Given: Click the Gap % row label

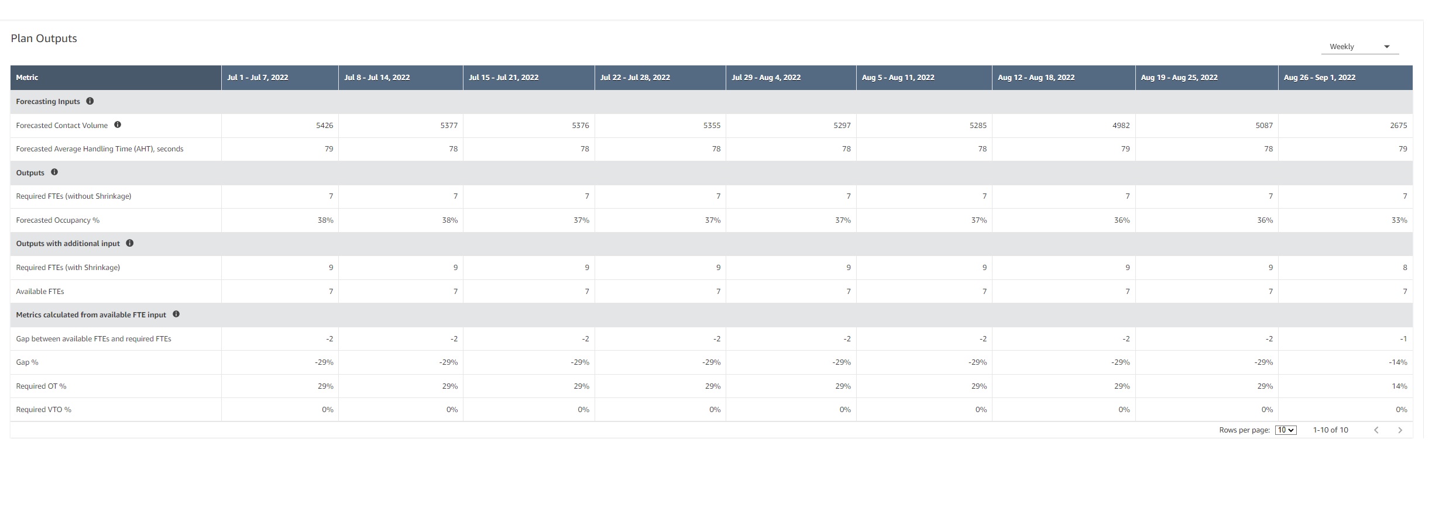Looking at the screenshot, I should 27,362.
